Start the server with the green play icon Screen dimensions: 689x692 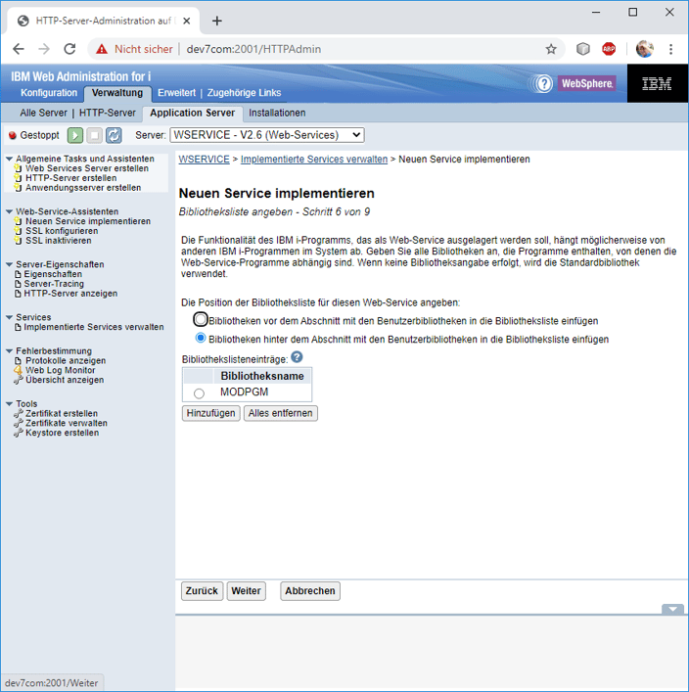point(75,135)
